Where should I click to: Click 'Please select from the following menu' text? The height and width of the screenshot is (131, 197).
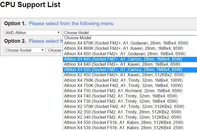pyautogui.click(x=71, y=24)
